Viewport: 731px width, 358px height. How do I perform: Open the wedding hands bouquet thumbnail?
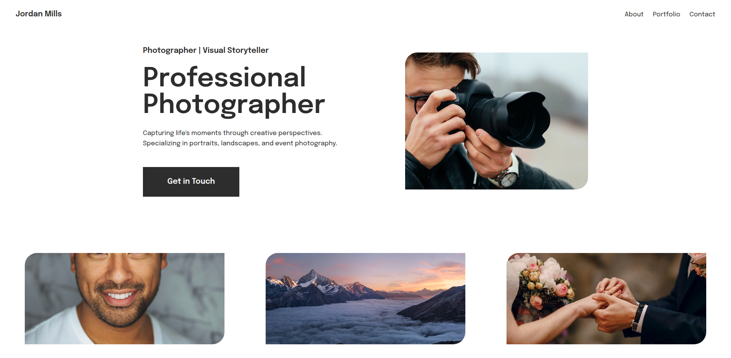tap(606, 299)
